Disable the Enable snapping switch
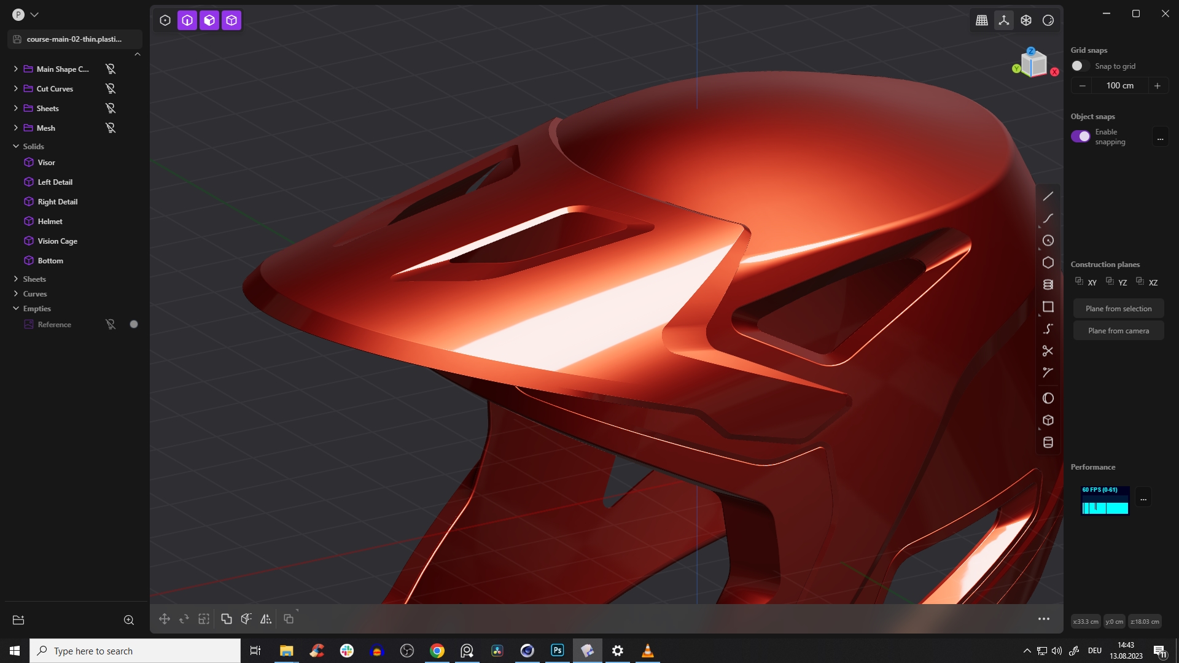 click(1081, 136)
